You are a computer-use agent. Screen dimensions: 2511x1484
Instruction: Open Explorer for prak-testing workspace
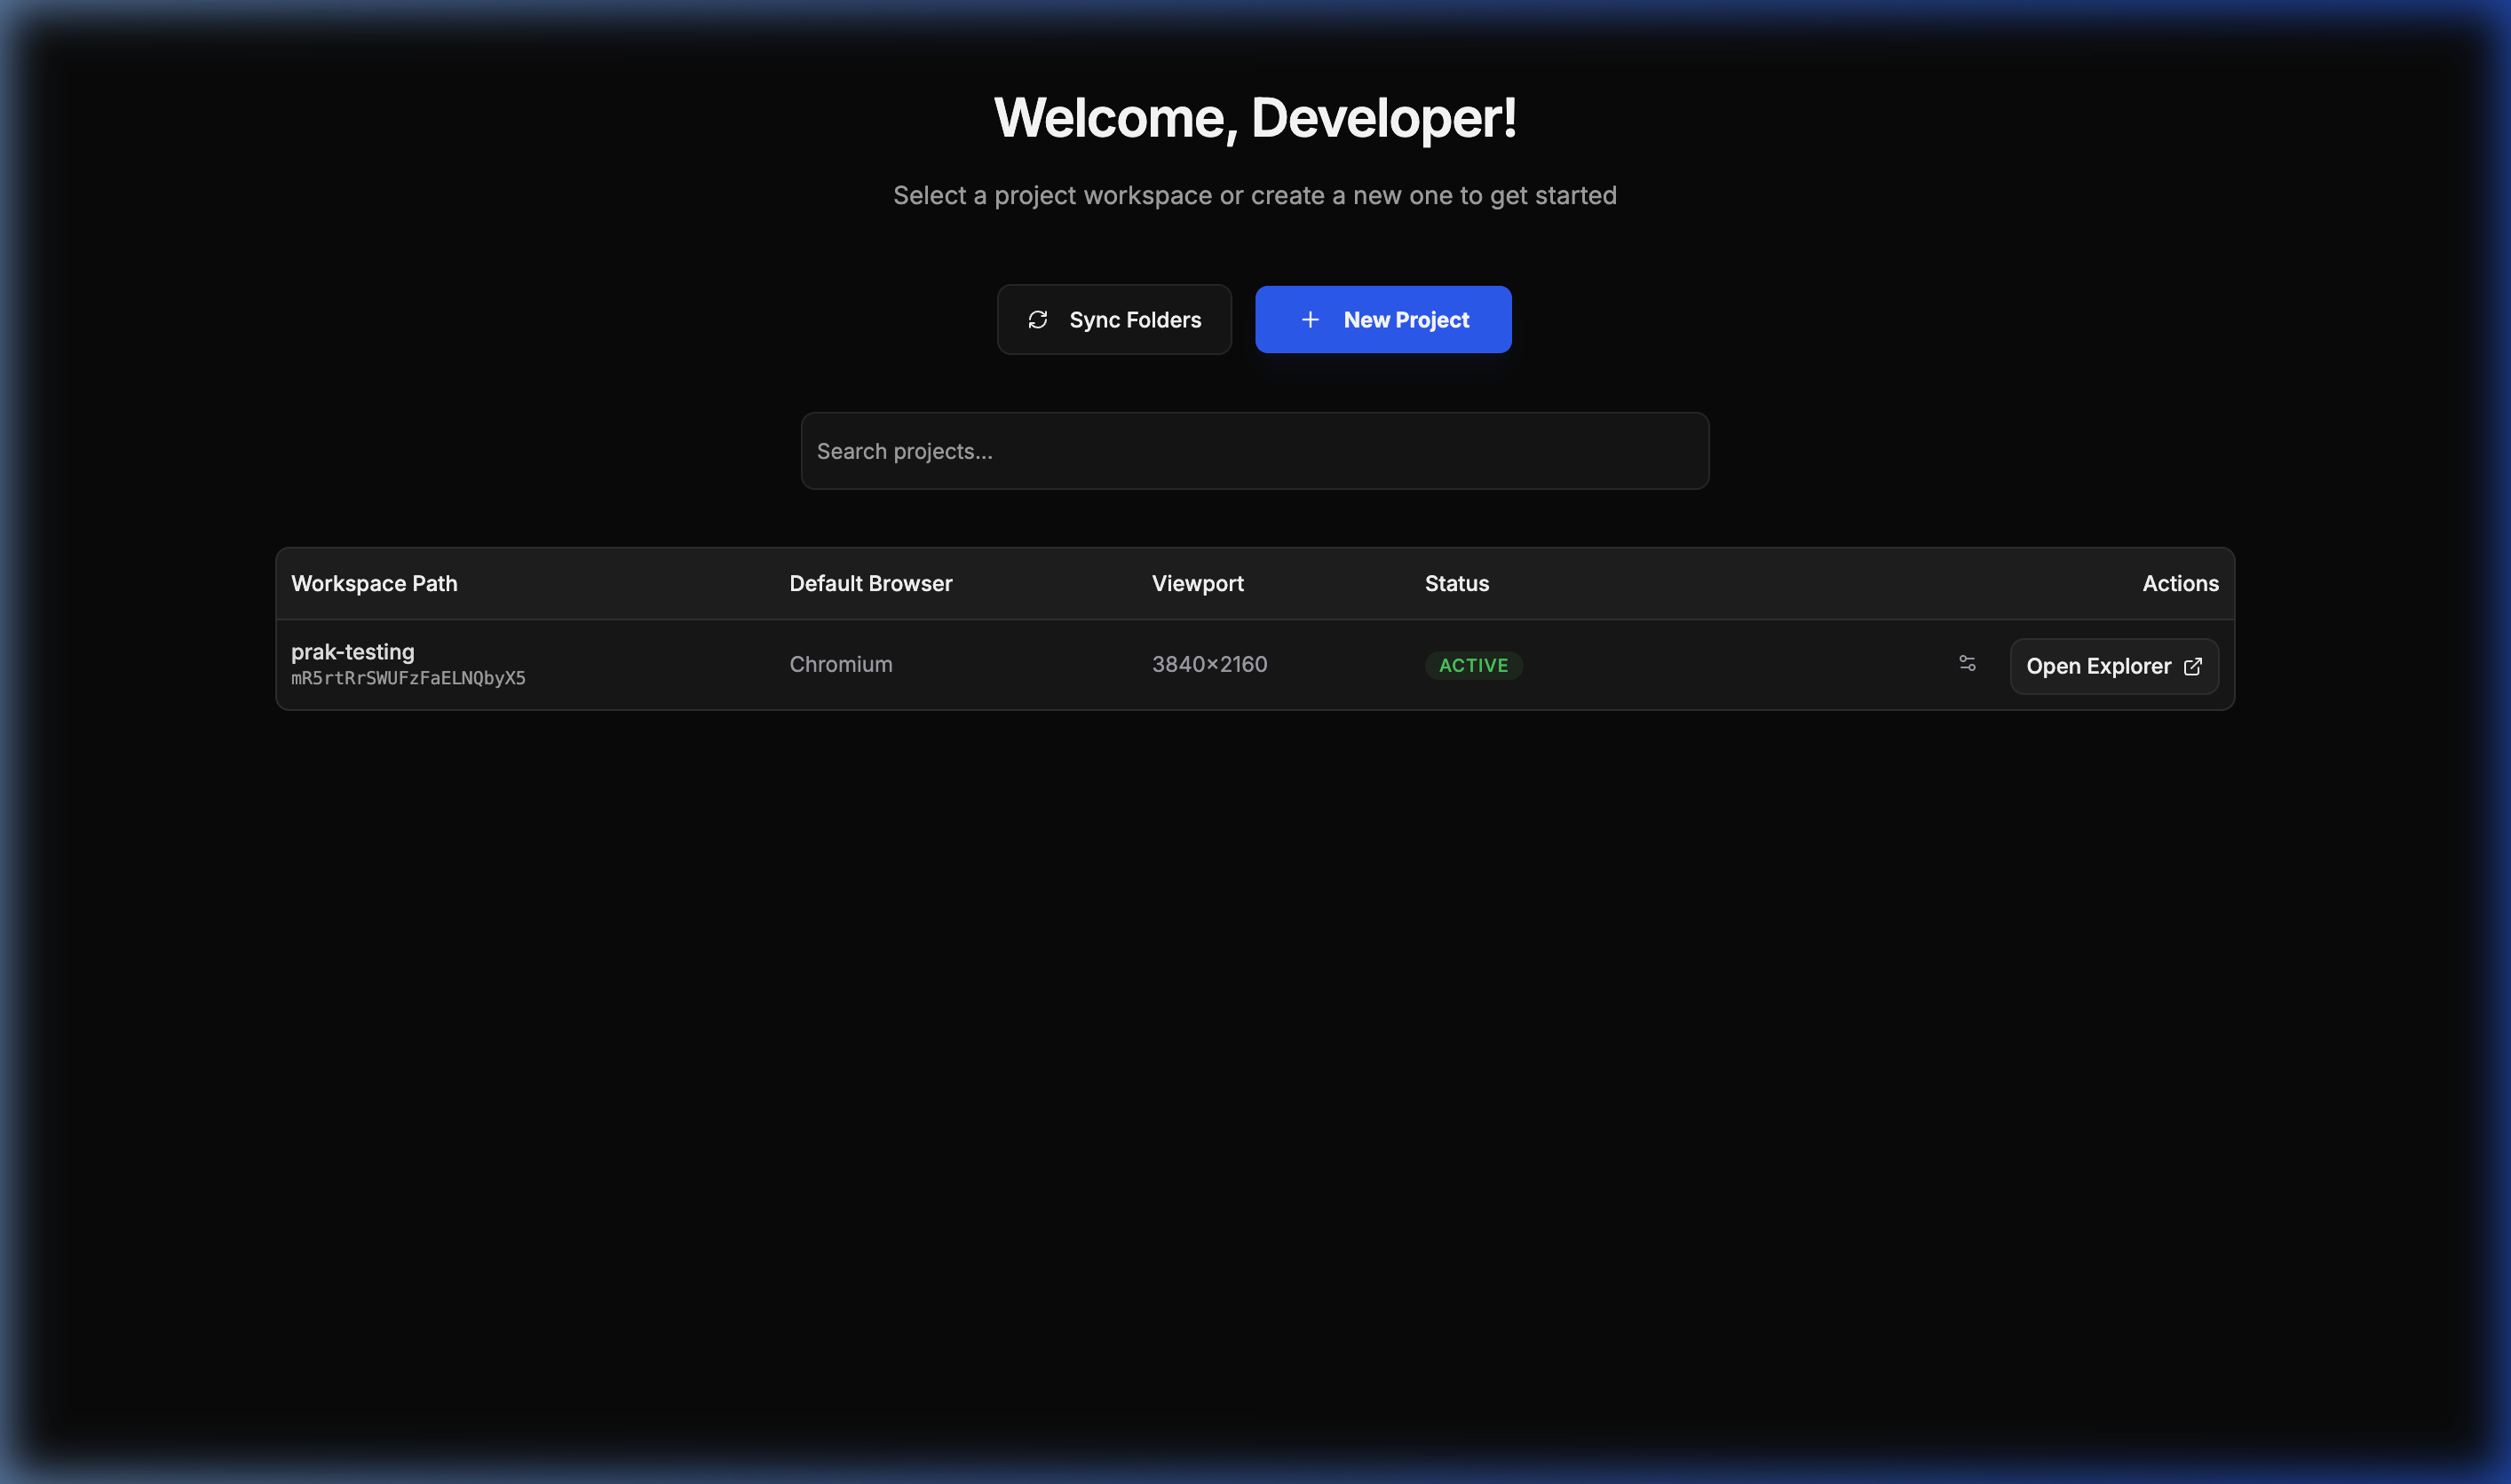2114,666
